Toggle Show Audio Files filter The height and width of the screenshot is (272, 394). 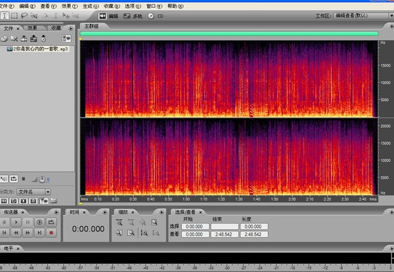click(x=4, y=201)
